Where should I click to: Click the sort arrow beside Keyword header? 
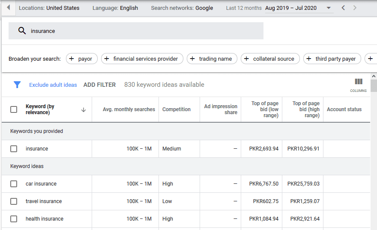tap(84, 110)
